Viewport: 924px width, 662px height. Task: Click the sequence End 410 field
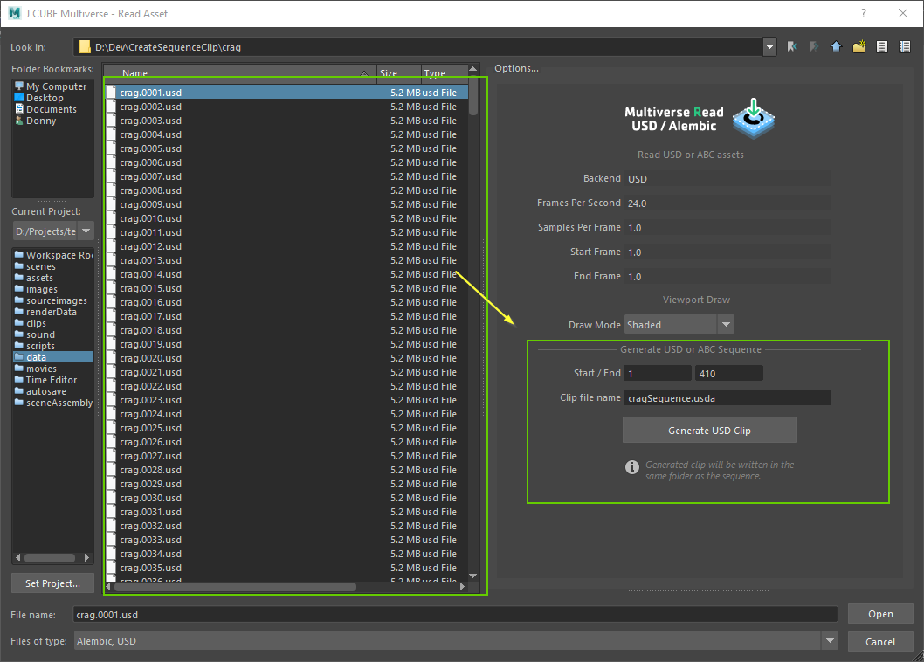729,373
